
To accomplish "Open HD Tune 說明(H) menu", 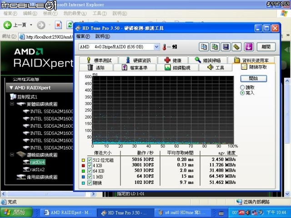I will (103, 36).
